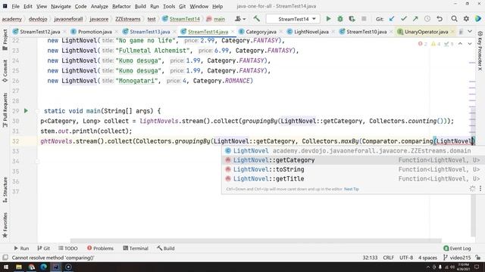Open the Git menu
This screenshot has height=272, width=485.
click(x=182, y=6)
